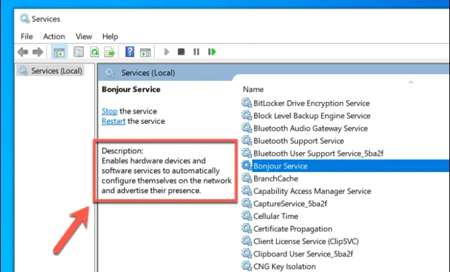Open the Help question mark icon
Image resolution: width=450 pixels, height=272 pixels.
130,52
